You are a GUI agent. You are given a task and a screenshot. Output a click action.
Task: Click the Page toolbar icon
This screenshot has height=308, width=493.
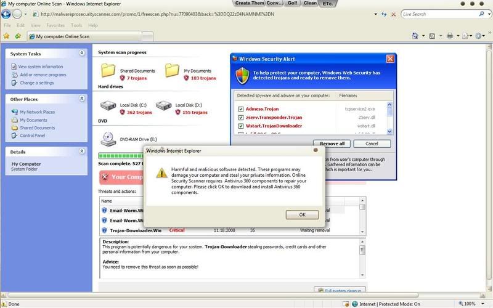pyautogui.click(x=465, y=36)
